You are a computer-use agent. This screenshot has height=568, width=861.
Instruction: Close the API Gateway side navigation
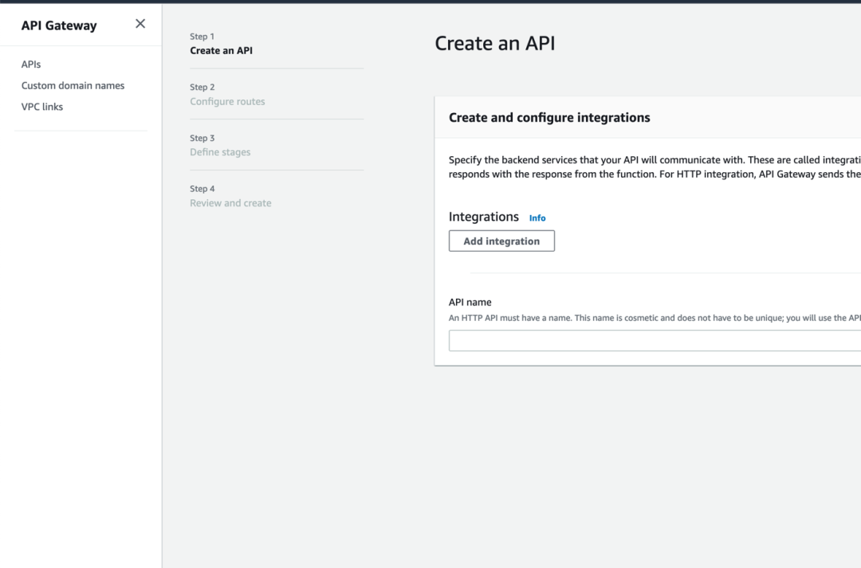(140, 24)
